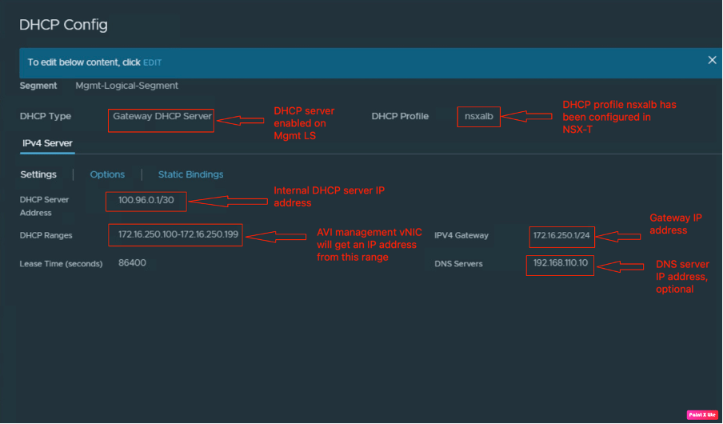Open the Settings sub-tab

pos(38,174)
